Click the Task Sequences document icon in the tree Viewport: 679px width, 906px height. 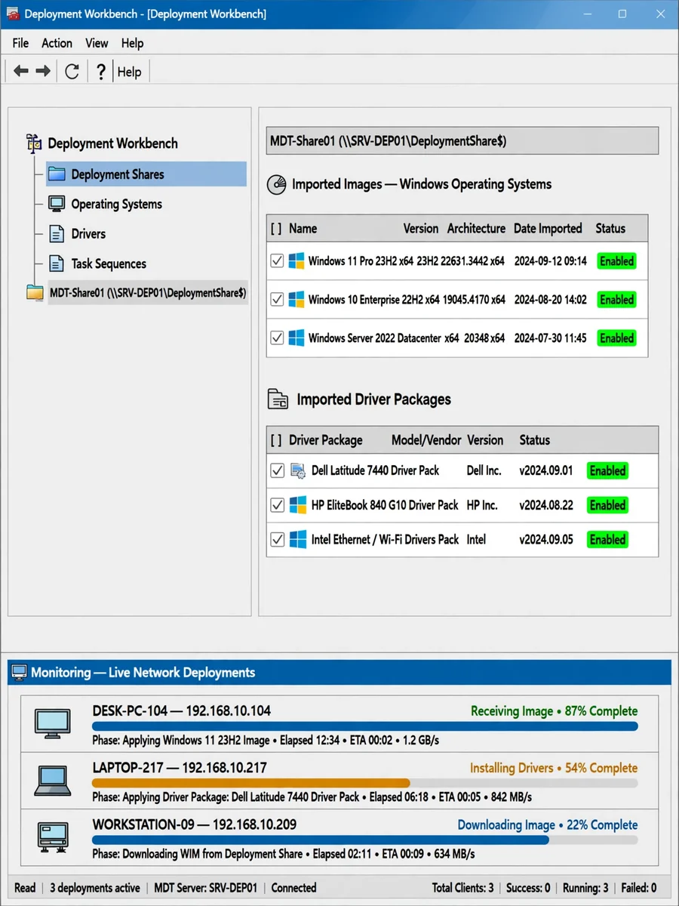coord(57,263)
